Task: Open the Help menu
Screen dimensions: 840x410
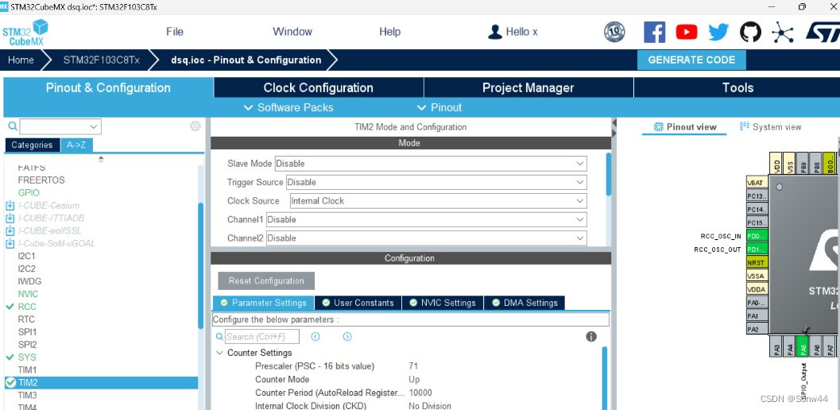Action: [x=390, y=32]
